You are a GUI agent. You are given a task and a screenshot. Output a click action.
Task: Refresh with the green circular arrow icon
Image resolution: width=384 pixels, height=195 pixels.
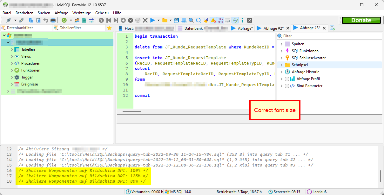64,20
